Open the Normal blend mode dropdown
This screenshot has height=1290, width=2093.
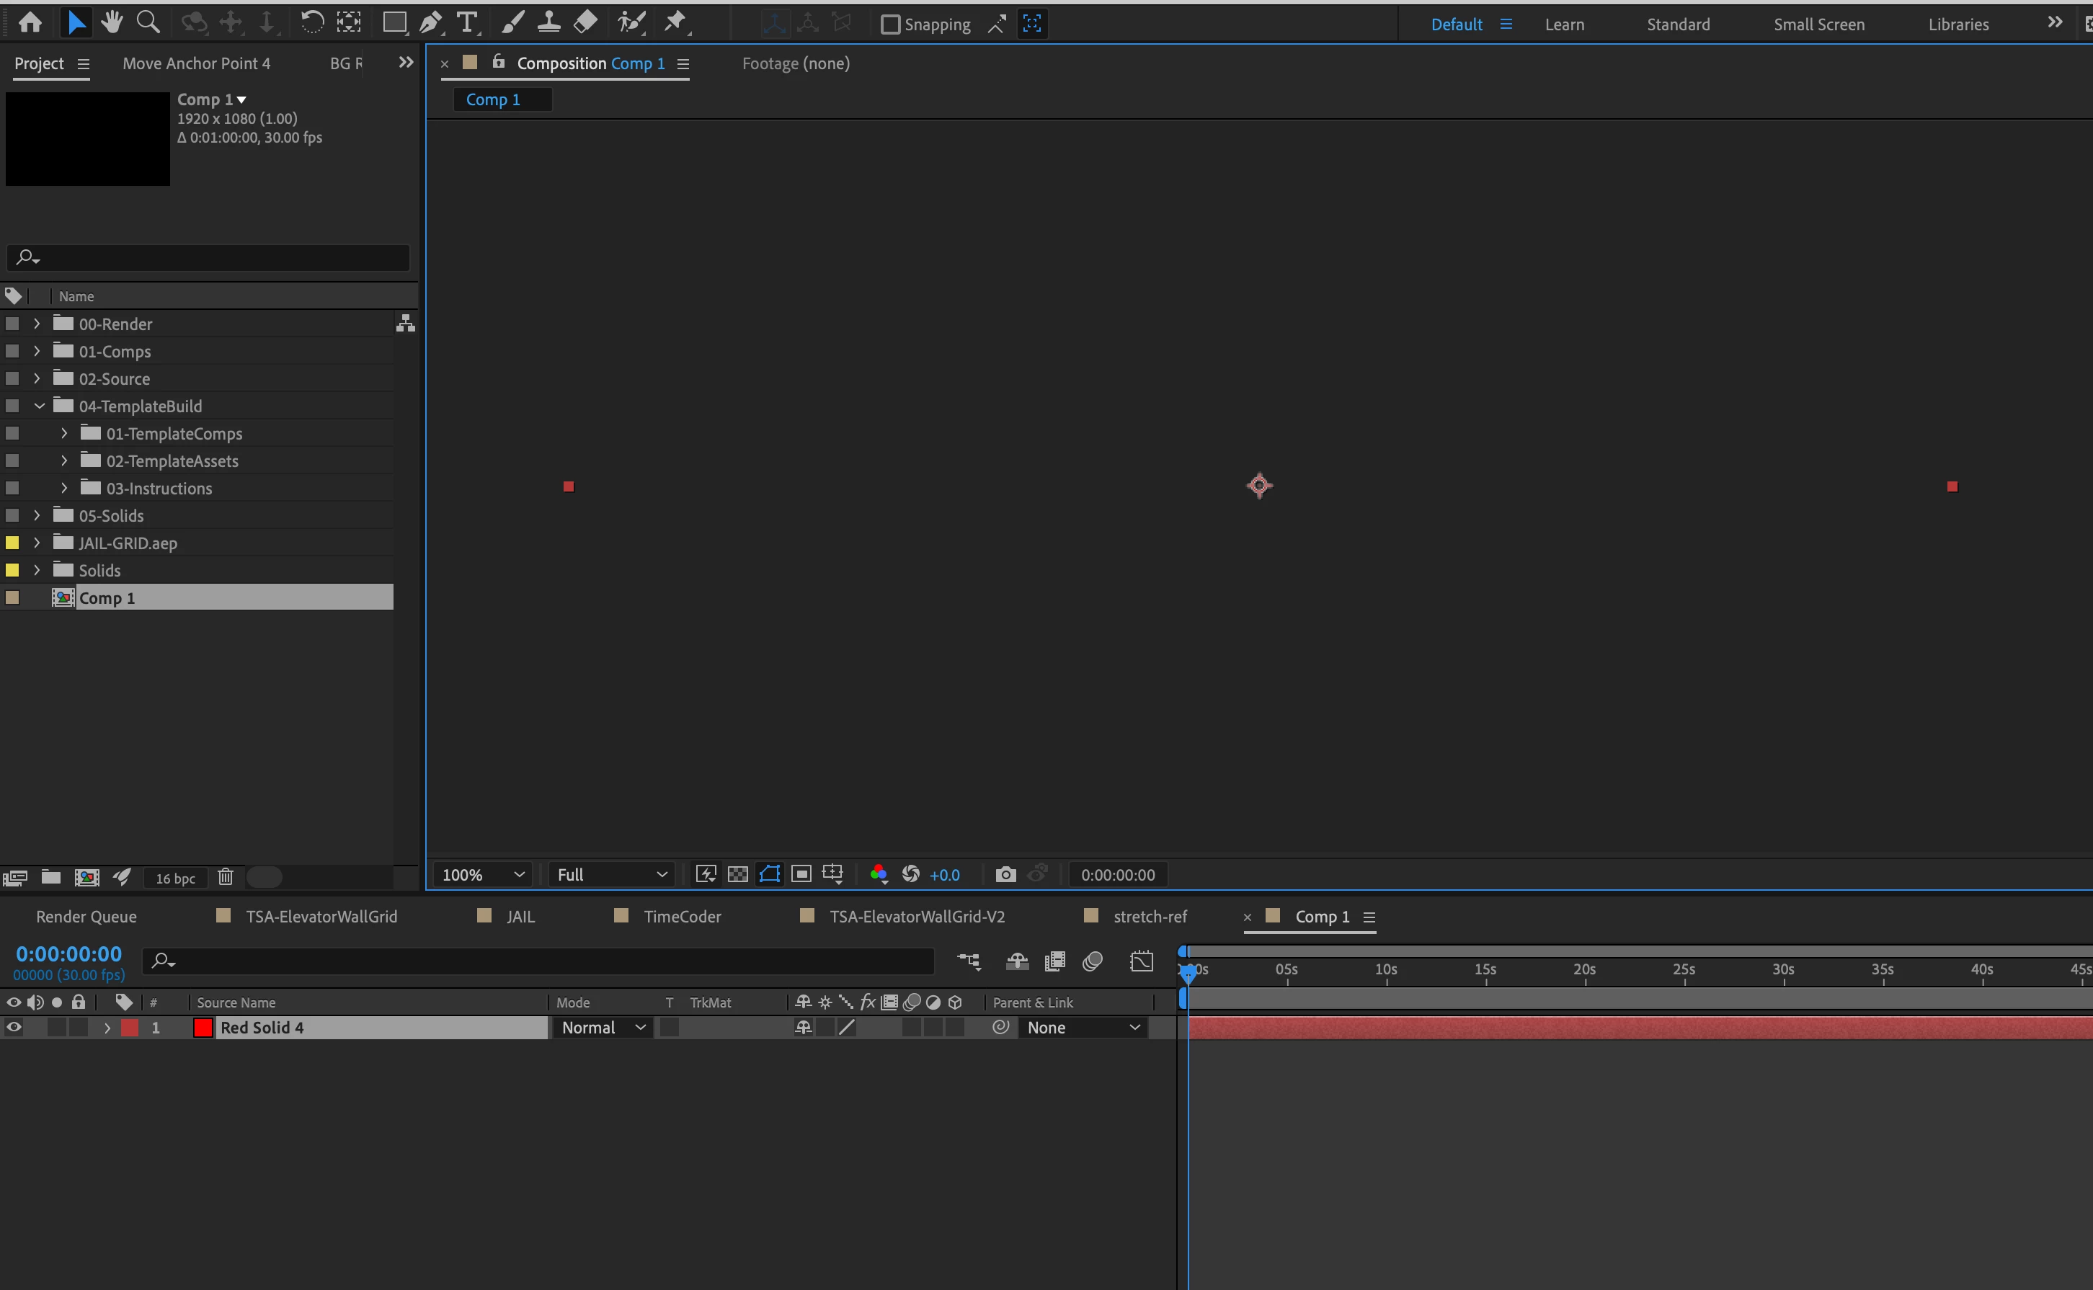pos(603,1027)
